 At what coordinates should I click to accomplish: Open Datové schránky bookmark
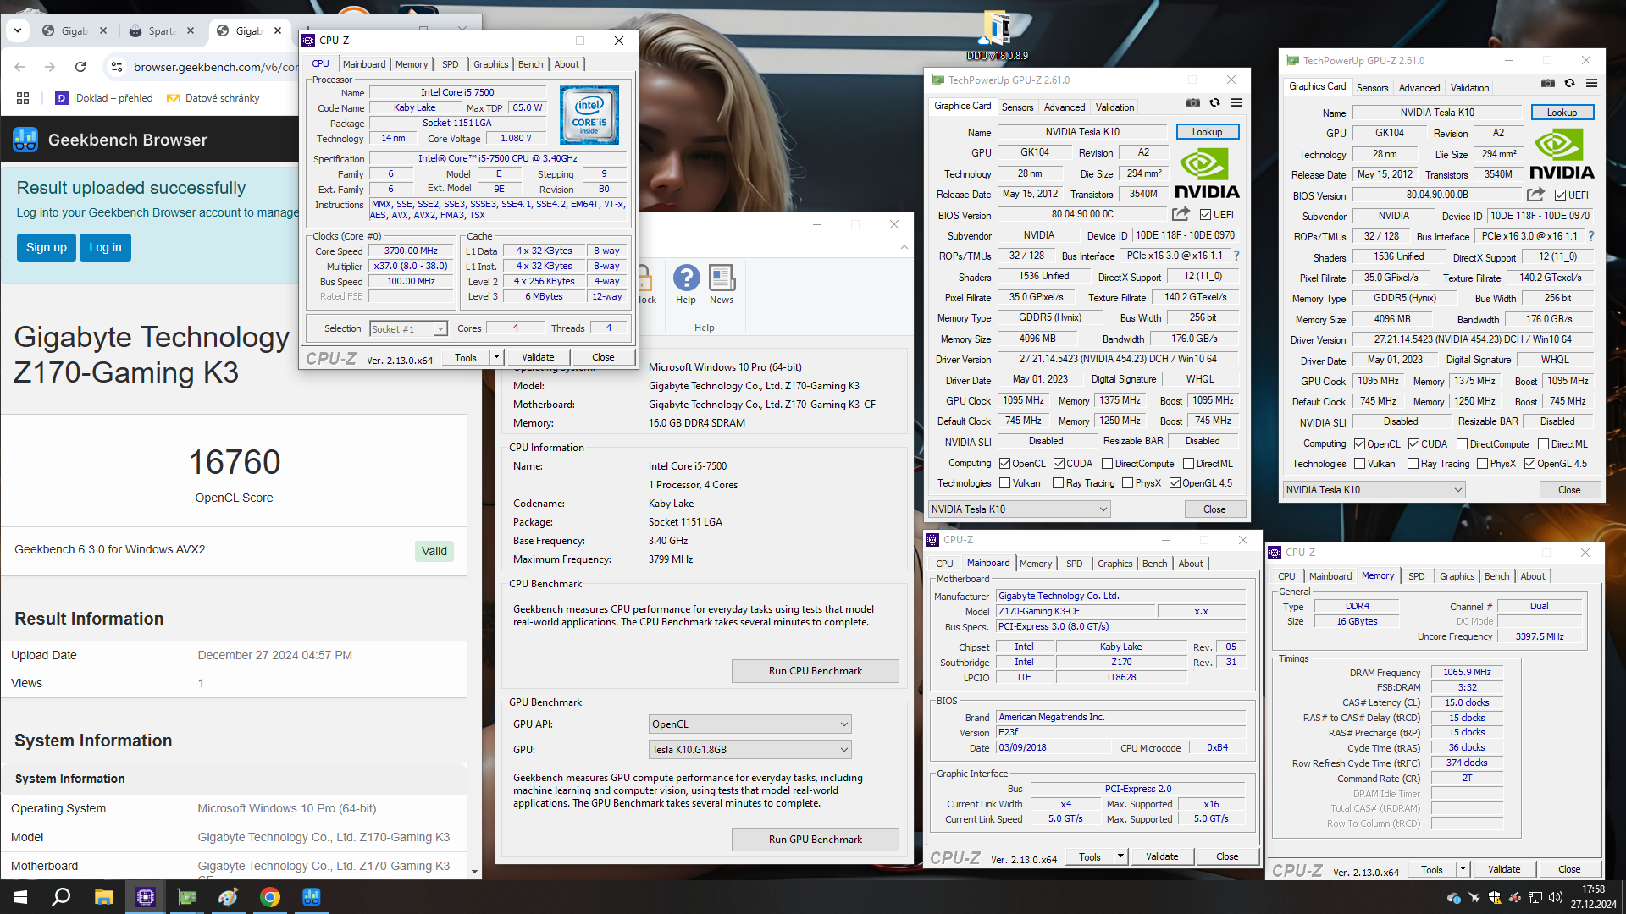pos(213,98)
